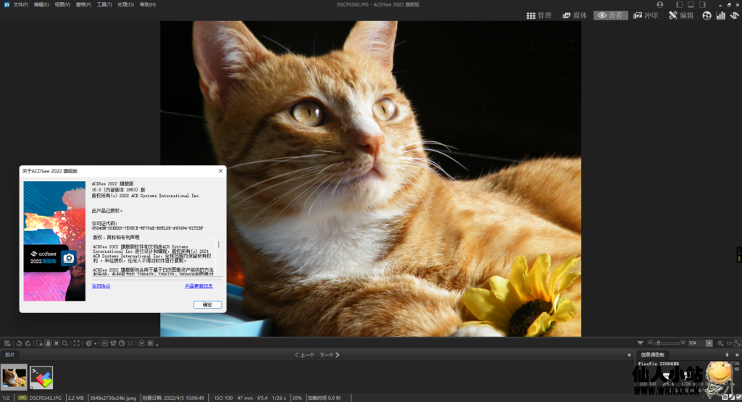Open the 许可协议 link
Viewport: 742px width, 402px height.
[101, 286]
